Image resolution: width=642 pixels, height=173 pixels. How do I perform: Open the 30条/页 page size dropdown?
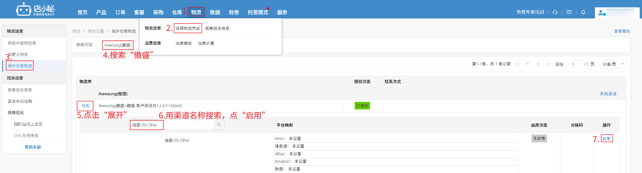(x=612, y=64)
